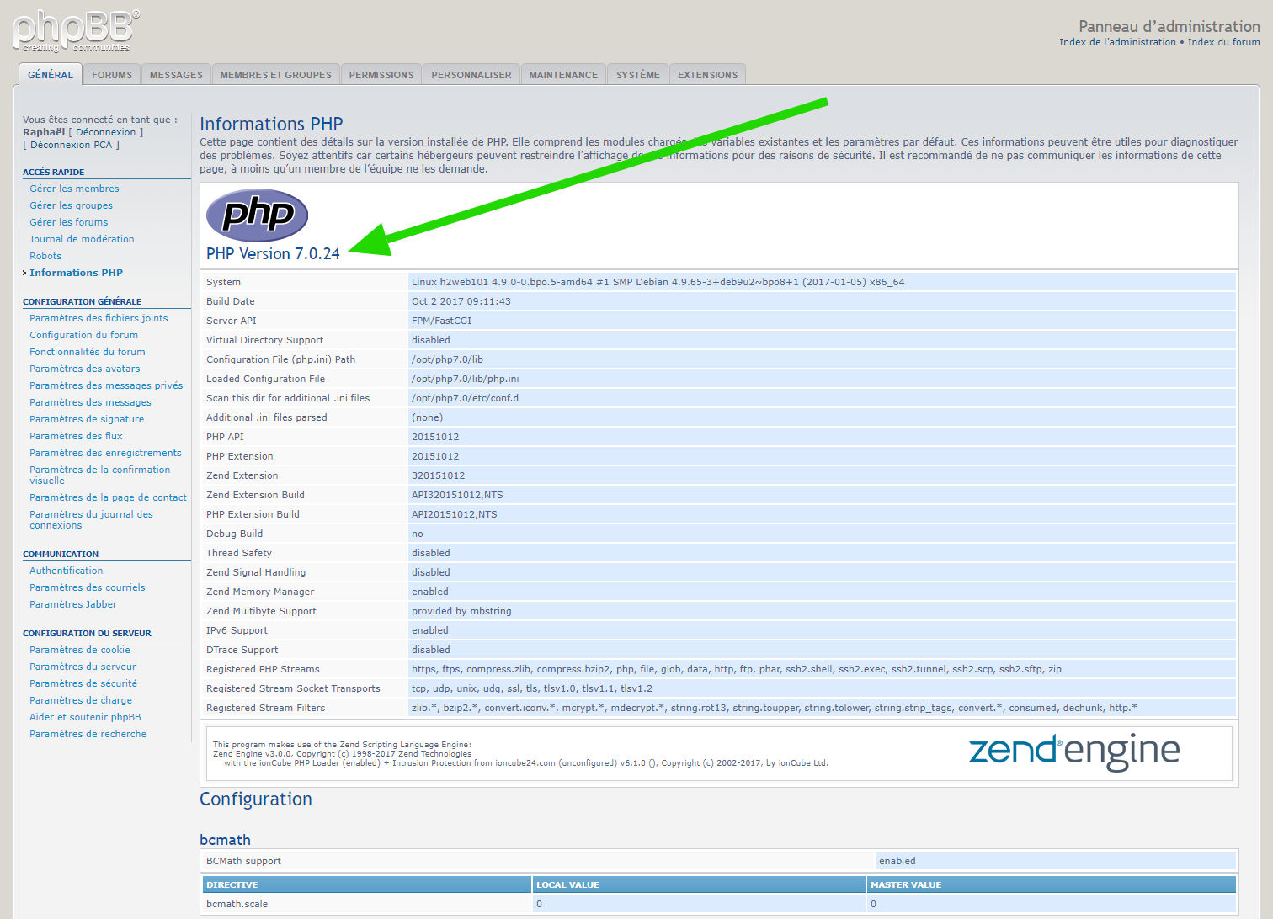Viewport: 1273px width, 919px height.
Task: Open Journal de modération
Action: [82, 239]
